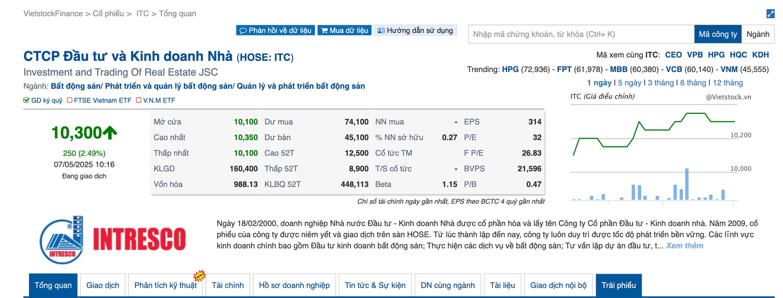The image size is (783, 298).
Task: Click the 'Trái phiếu' tab
Action: [618, 285]
